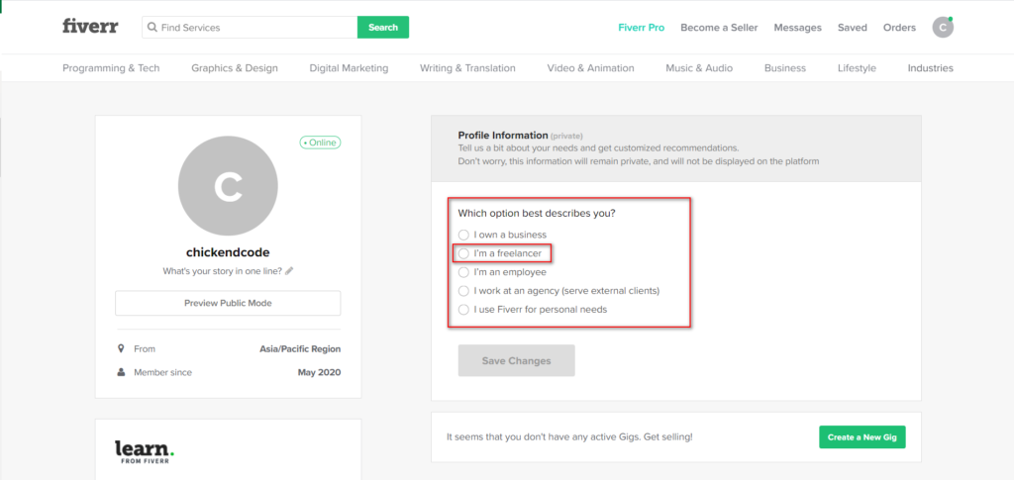Open Programming & Tech category
Viewport: 1014px width, 480px height.
point(111,68)
